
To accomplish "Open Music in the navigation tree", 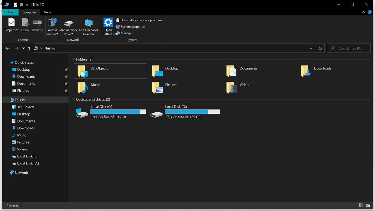I will 22,135.
